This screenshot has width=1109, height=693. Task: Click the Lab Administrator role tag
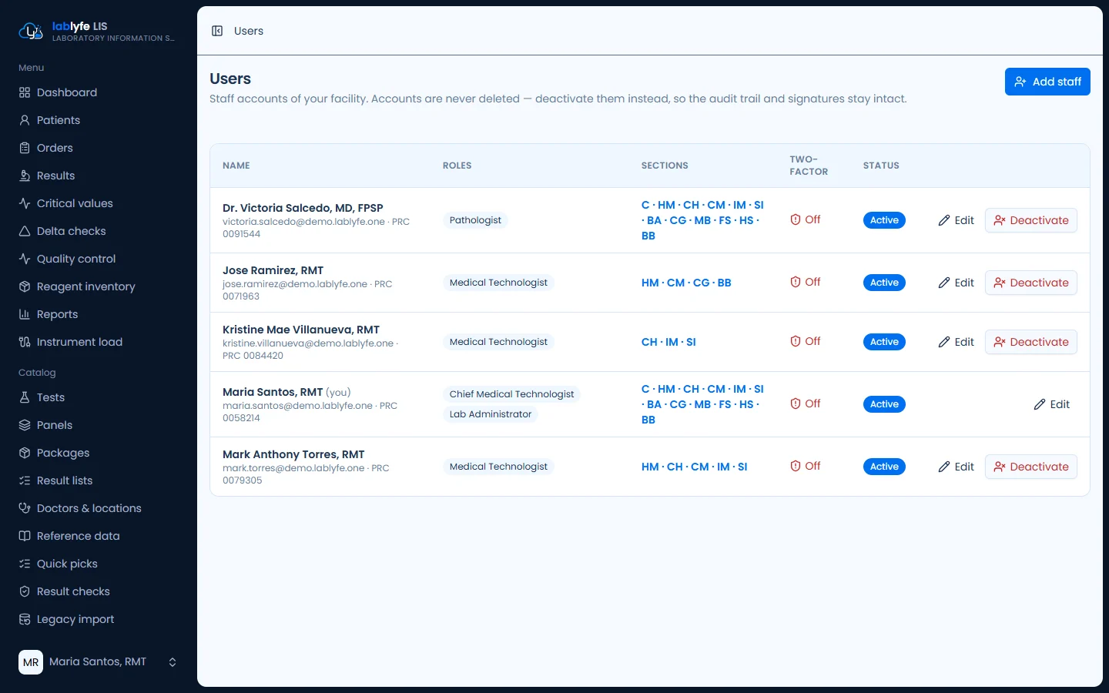tap(491, 414)
